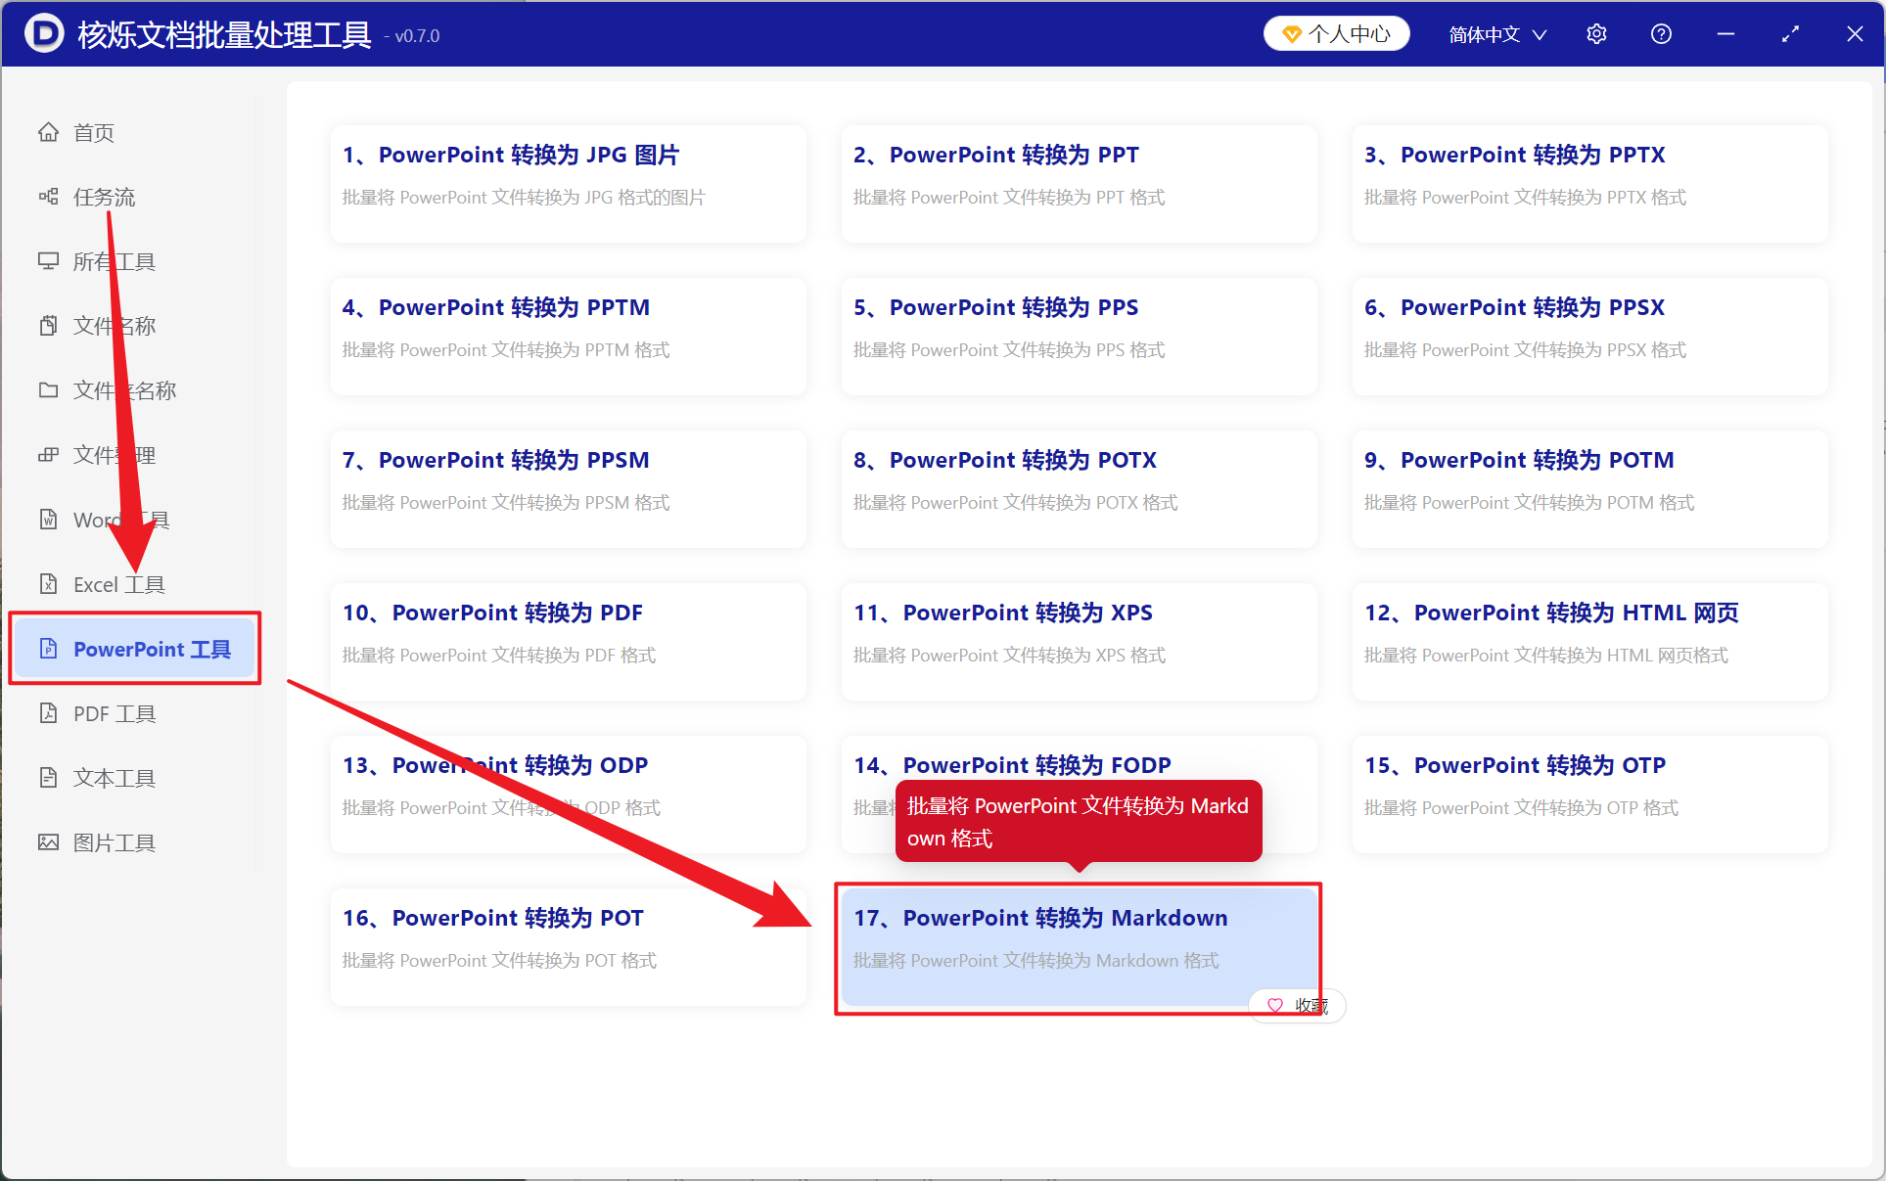1886x1181 pixels.
Task: Click the 图片工具 image icon
Action: [x=48, y=842]
